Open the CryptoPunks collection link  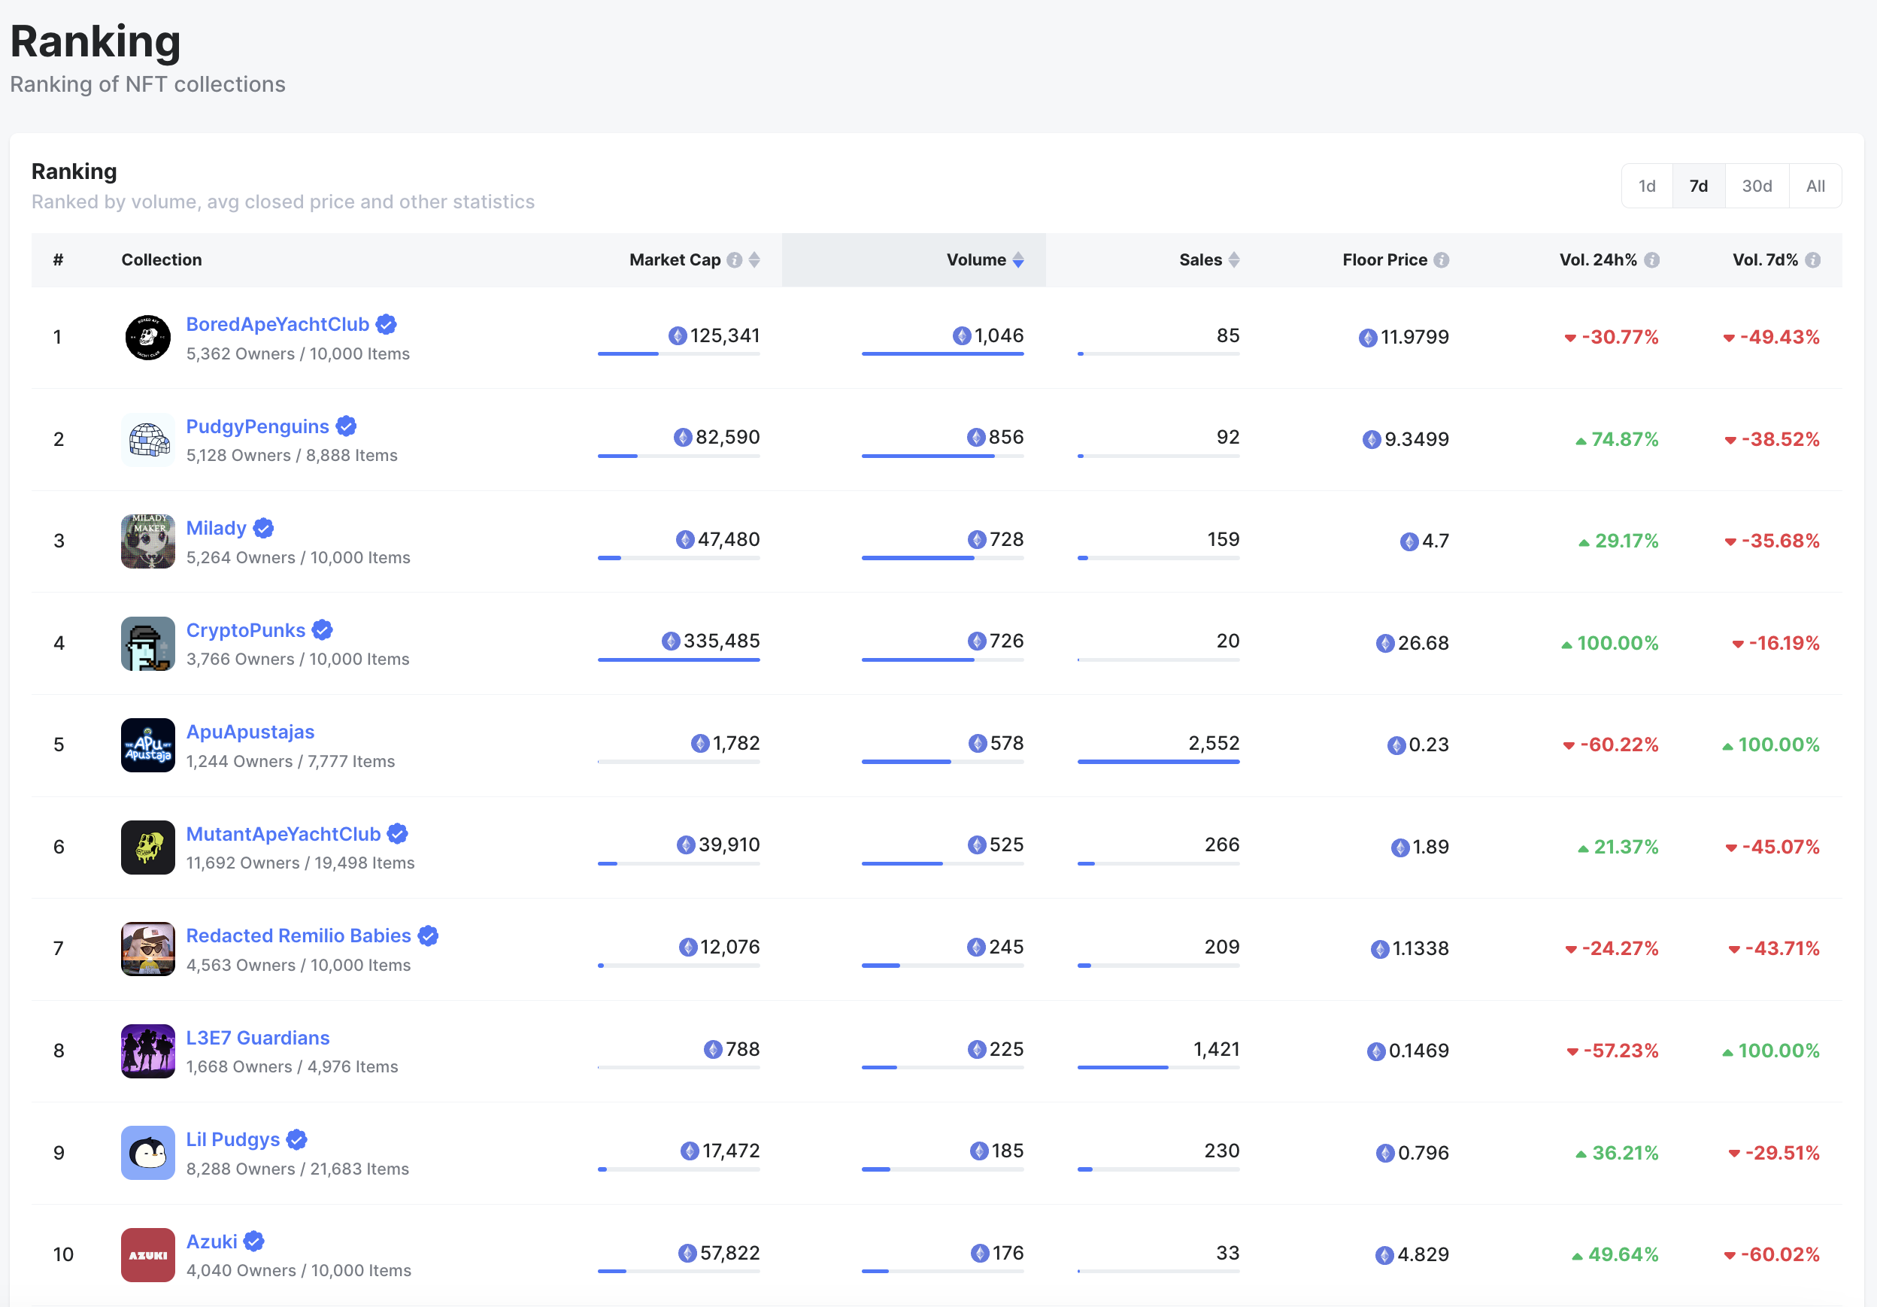coord(246,630)
